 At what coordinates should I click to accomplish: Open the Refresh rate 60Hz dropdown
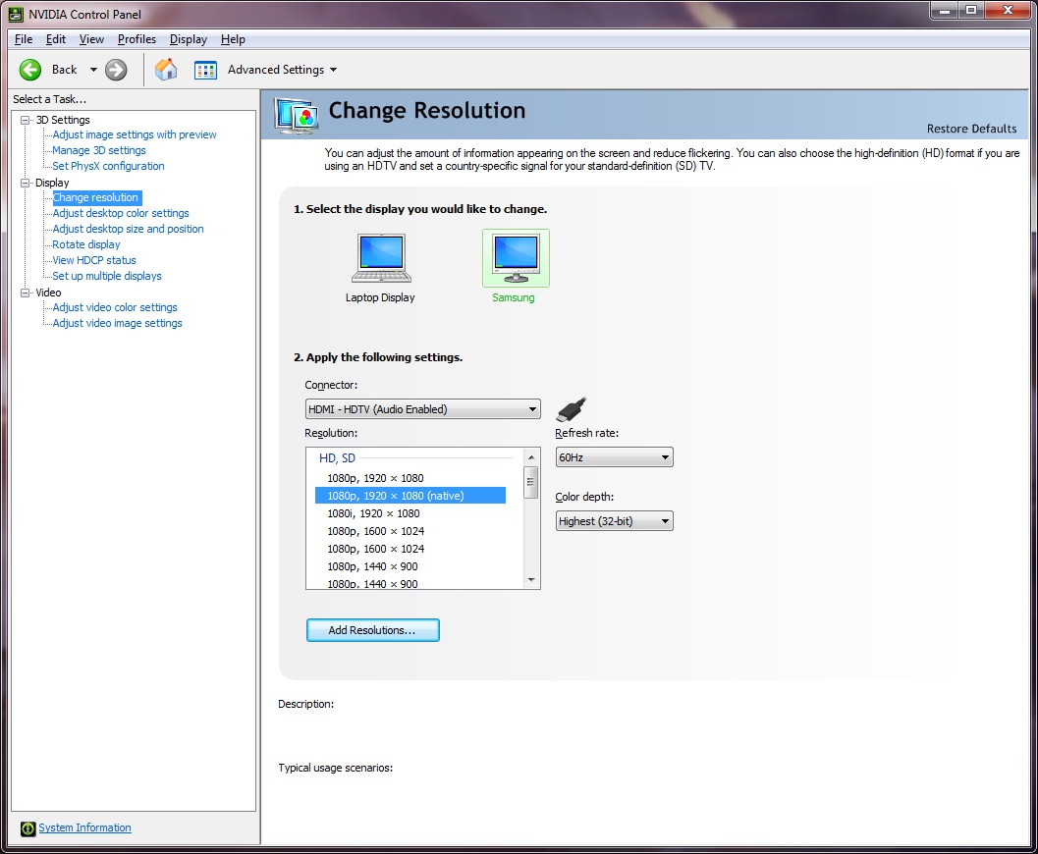(614, 457)
